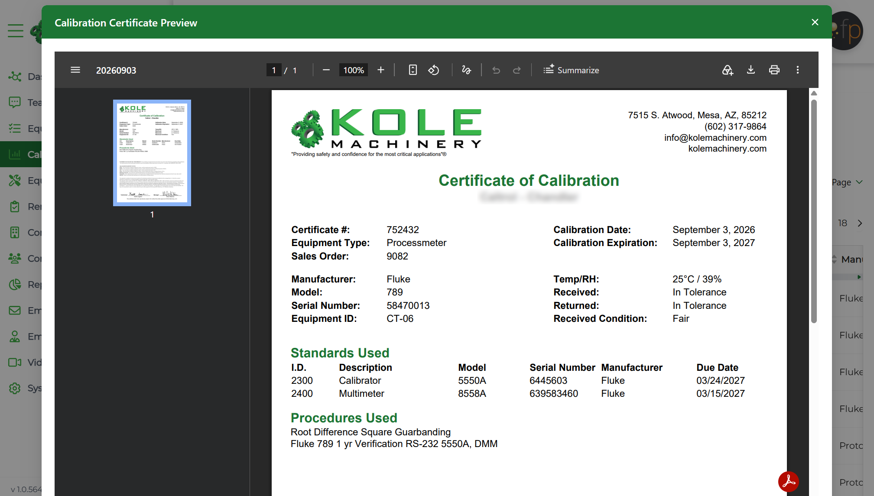Click the envelope email sidebar icon
Screen dimensions: 874x496
[x=15, y=311]
